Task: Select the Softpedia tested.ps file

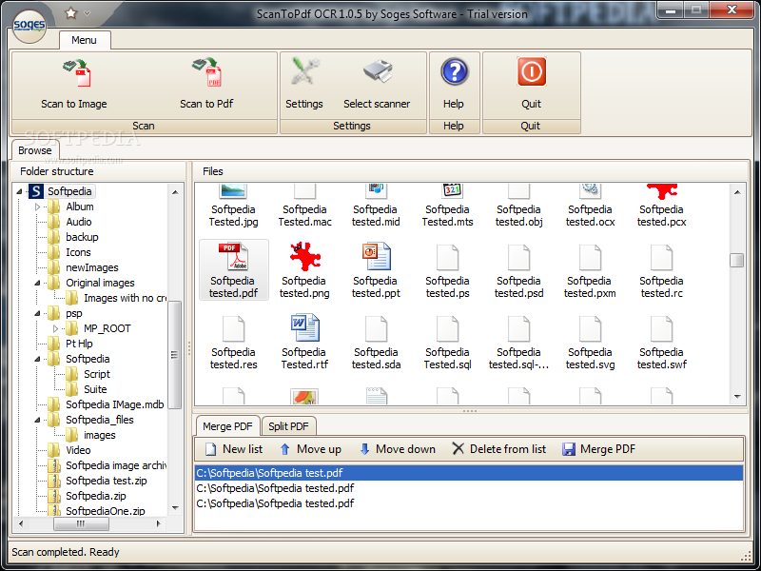Action: coord(447,270)
